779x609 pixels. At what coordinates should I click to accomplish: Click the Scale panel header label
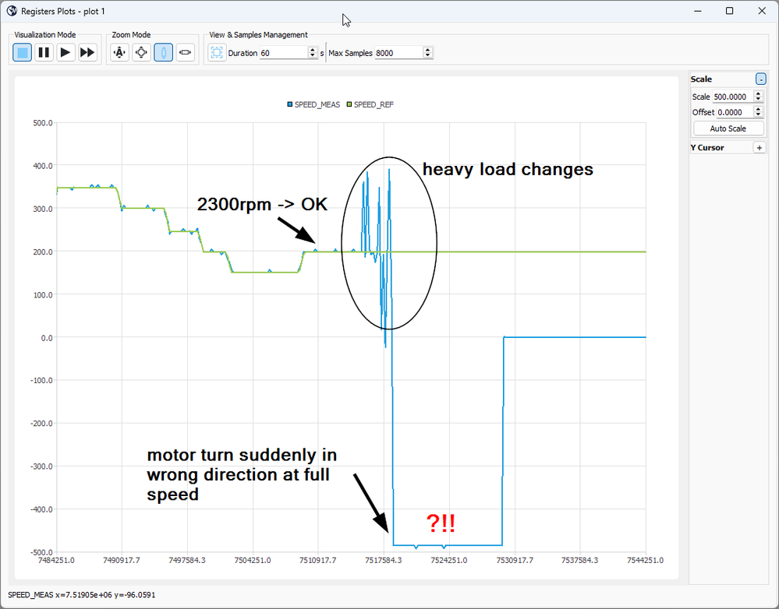coord(701,79)
